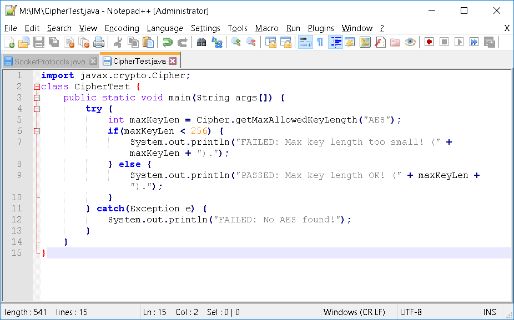
Task: Open the user-defined language dialog icon
Action: (x=350, y=42)
